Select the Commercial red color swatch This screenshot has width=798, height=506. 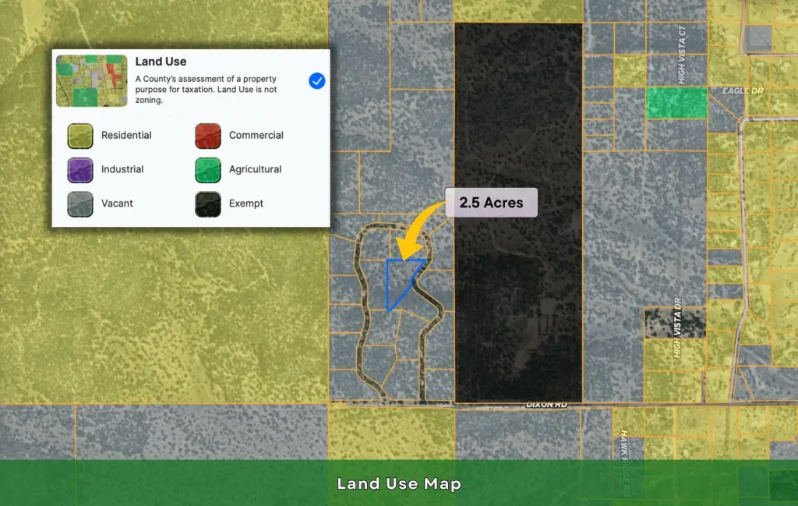(x=208, y=136)
